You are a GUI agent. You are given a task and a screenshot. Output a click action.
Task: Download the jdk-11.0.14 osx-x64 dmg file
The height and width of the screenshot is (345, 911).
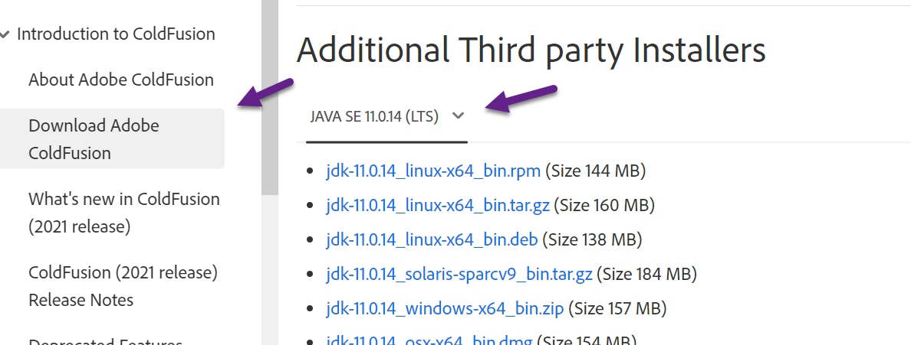[x=429, y=340]
